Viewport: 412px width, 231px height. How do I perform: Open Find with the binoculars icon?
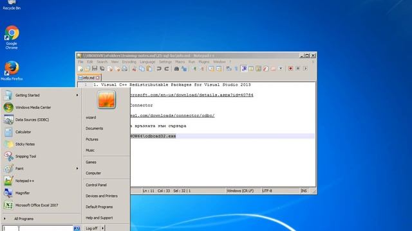point(176,69)
